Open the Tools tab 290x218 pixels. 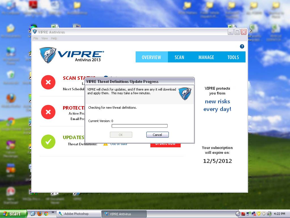233,57
